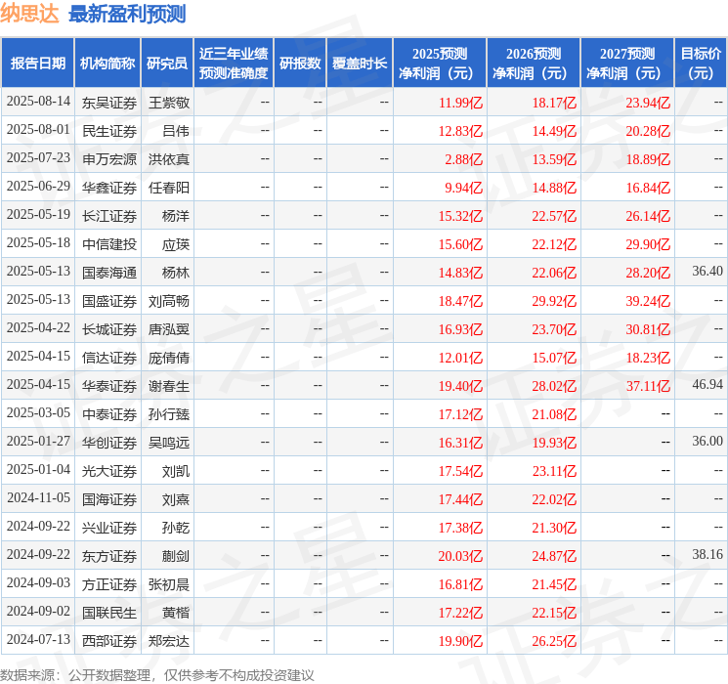Sort by 2027预测净利润 column header
This screenshot has width=728, height=684.
coord(626,64)
